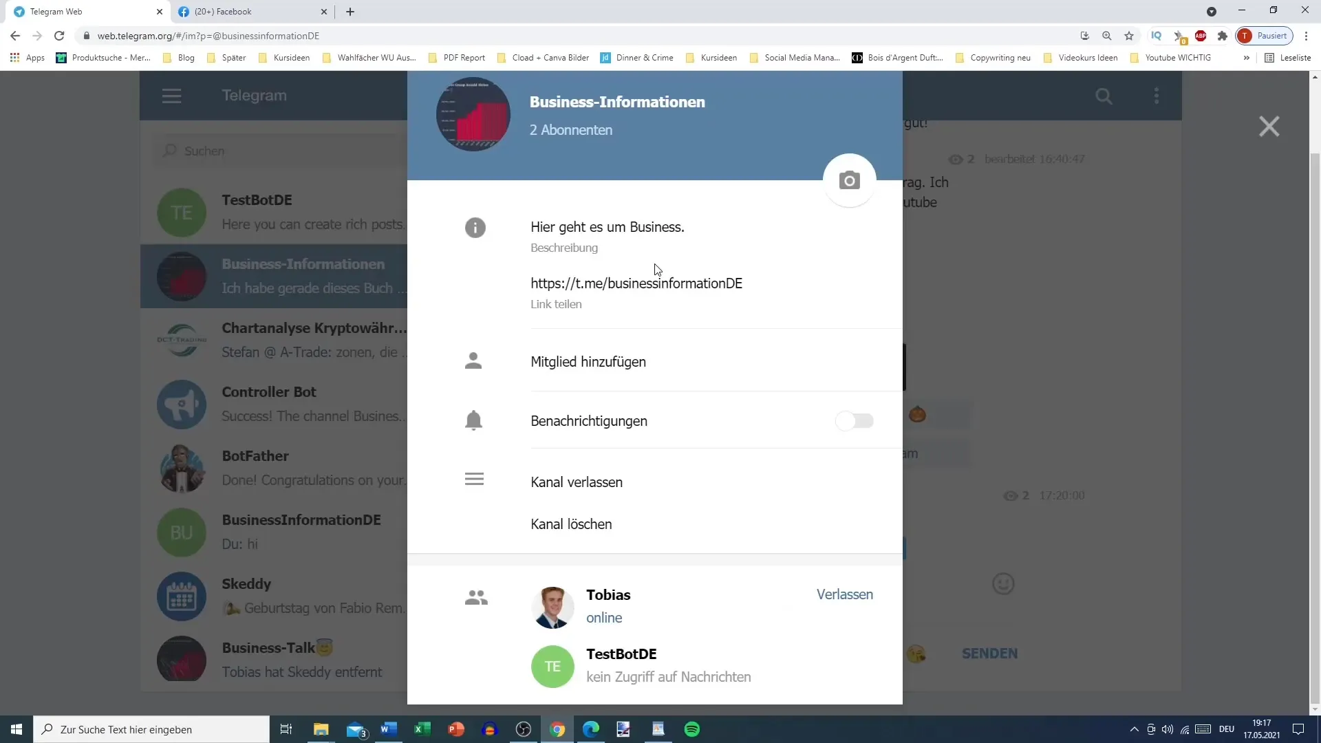Toggle the Benachrichtigungen switch

click(855, 420)
